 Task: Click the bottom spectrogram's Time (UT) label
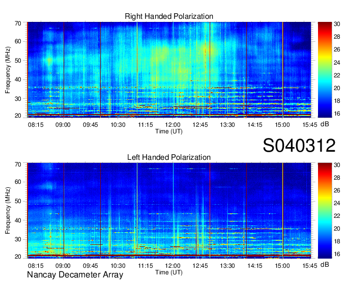click(x=169, y=272)
